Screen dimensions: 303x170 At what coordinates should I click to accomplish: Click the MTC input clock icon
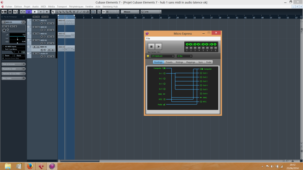tap(165, 99)
